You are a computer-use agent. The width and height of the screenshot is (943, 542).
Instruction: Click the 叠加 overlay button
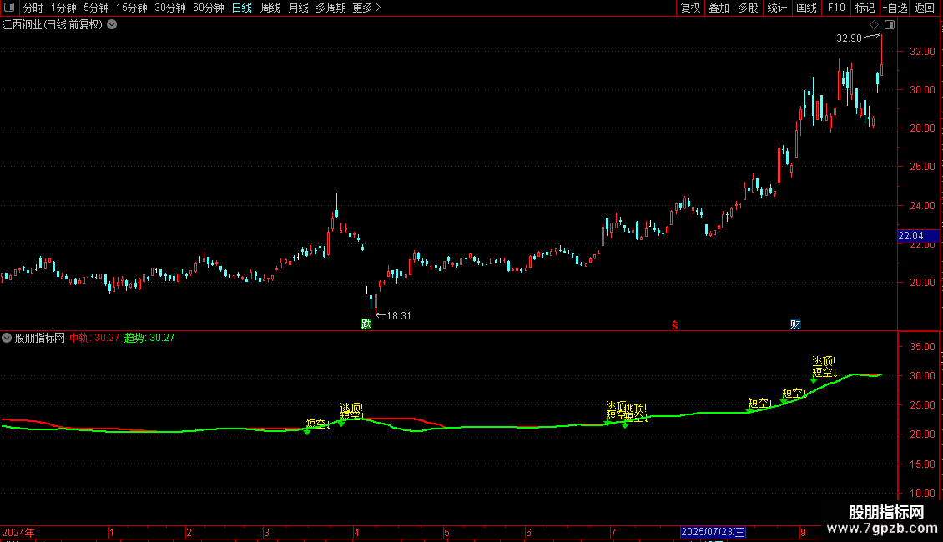click(719, 8)
